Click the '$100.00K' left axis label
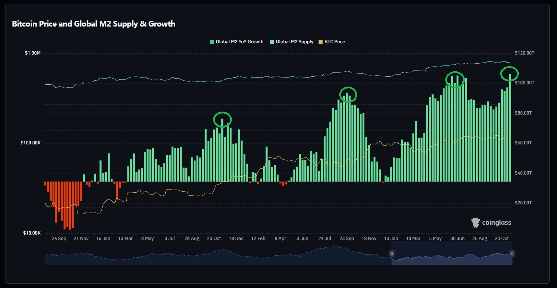The height and width of the screenshot is (288, 557). tap(31, 143)
